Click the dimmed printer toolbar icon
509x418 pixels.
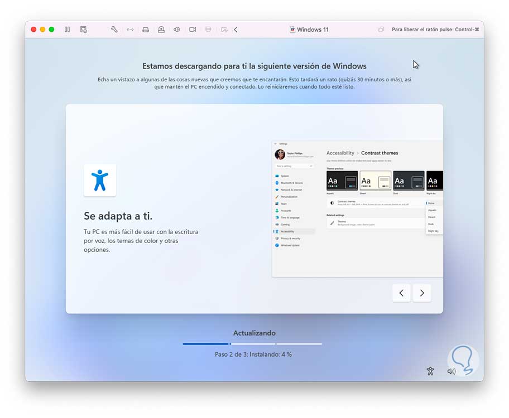point(208,30)
